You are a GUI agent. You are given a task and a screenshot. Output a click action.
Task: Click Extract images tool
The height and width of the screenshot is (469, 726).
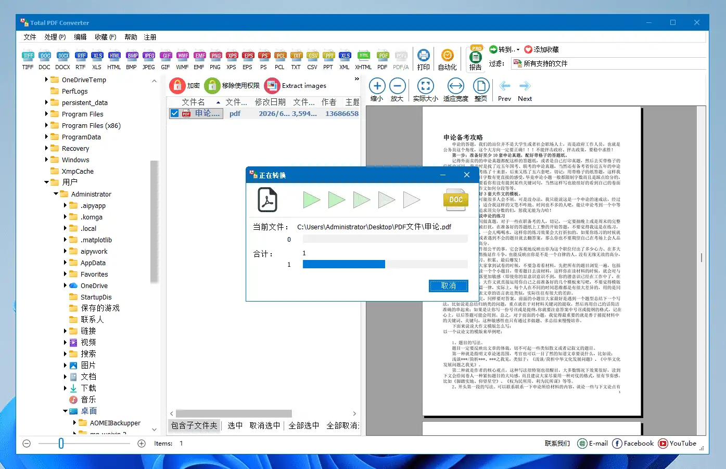tap(296, 85)
